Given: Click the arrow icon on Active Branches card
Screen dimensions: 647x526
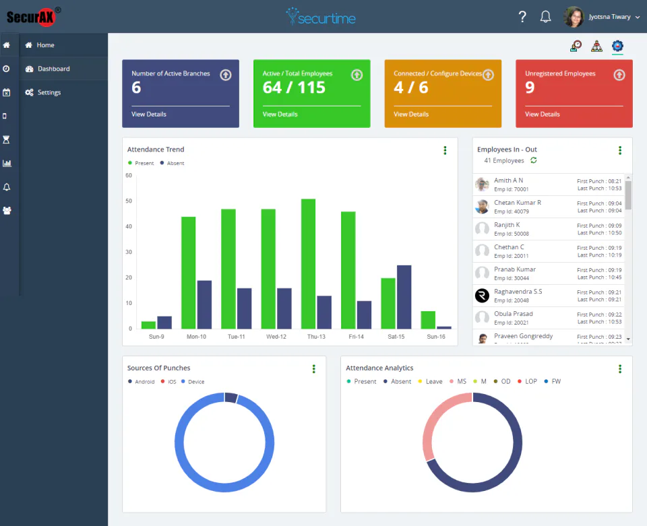Looking at the screenshot, I should [x=226, y=75].
